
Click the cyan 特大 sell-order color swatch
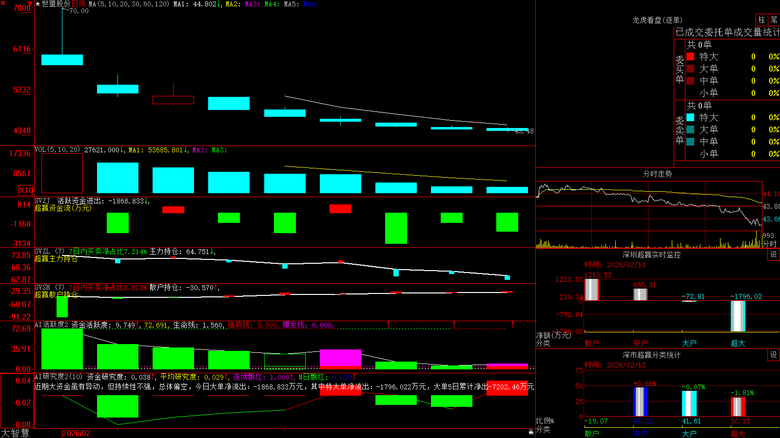[690, 117]
